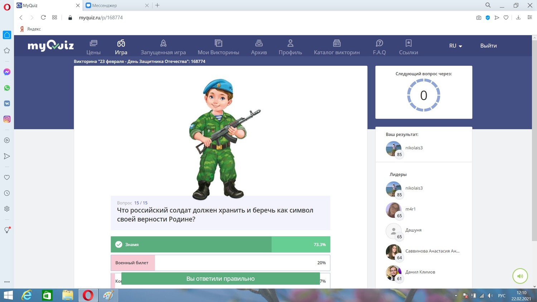Click the Военный билет answer bar

220,263
